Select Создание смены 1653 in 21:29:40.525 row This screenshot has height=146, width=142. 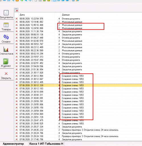[73, 123]
